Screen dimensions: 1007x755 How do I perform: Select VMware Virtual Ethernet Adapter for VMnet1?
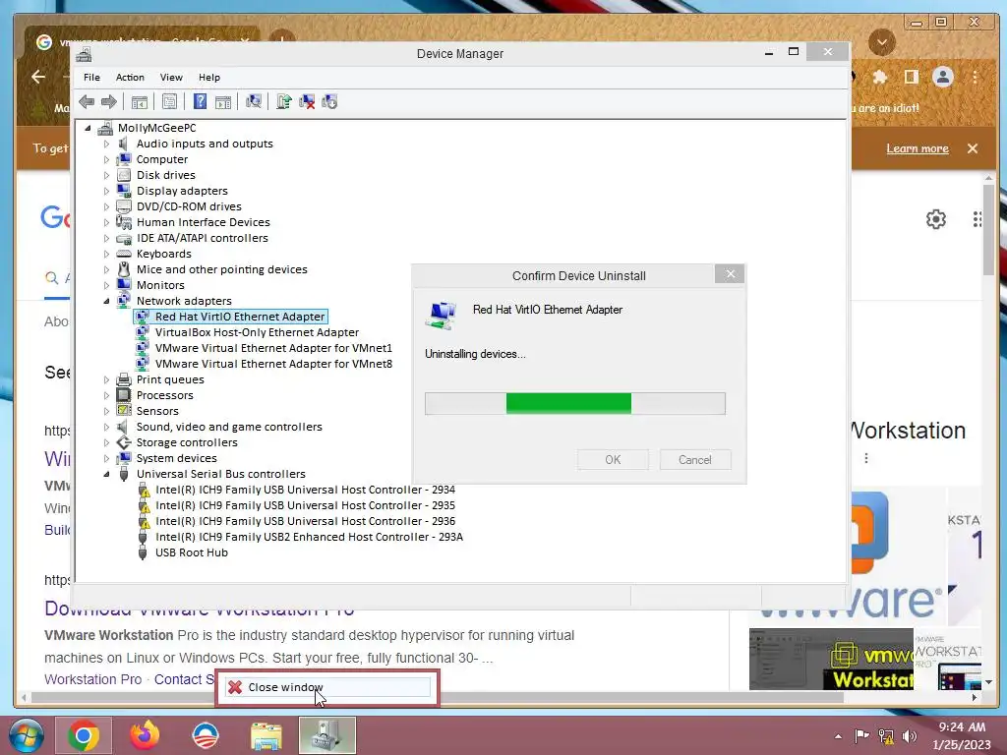(273, 348)
